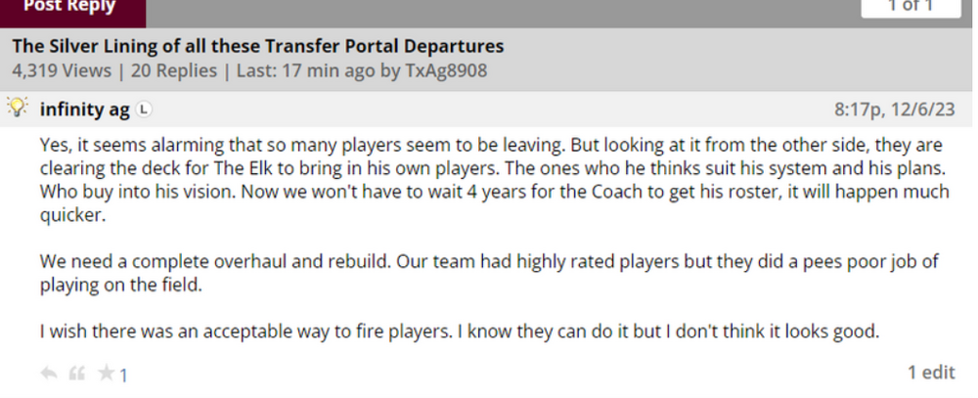Screen dimensions: 978x398
Task: Click the circled L badge after the username
Action: pos(144,110)
